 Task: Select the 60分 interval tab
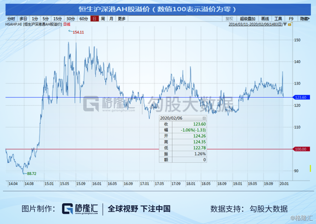point(84,19)
